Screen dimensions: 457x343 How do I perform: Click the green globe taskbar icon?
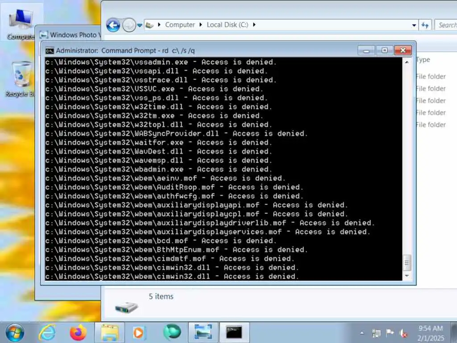pyautogui.click(x=172, y=332)
